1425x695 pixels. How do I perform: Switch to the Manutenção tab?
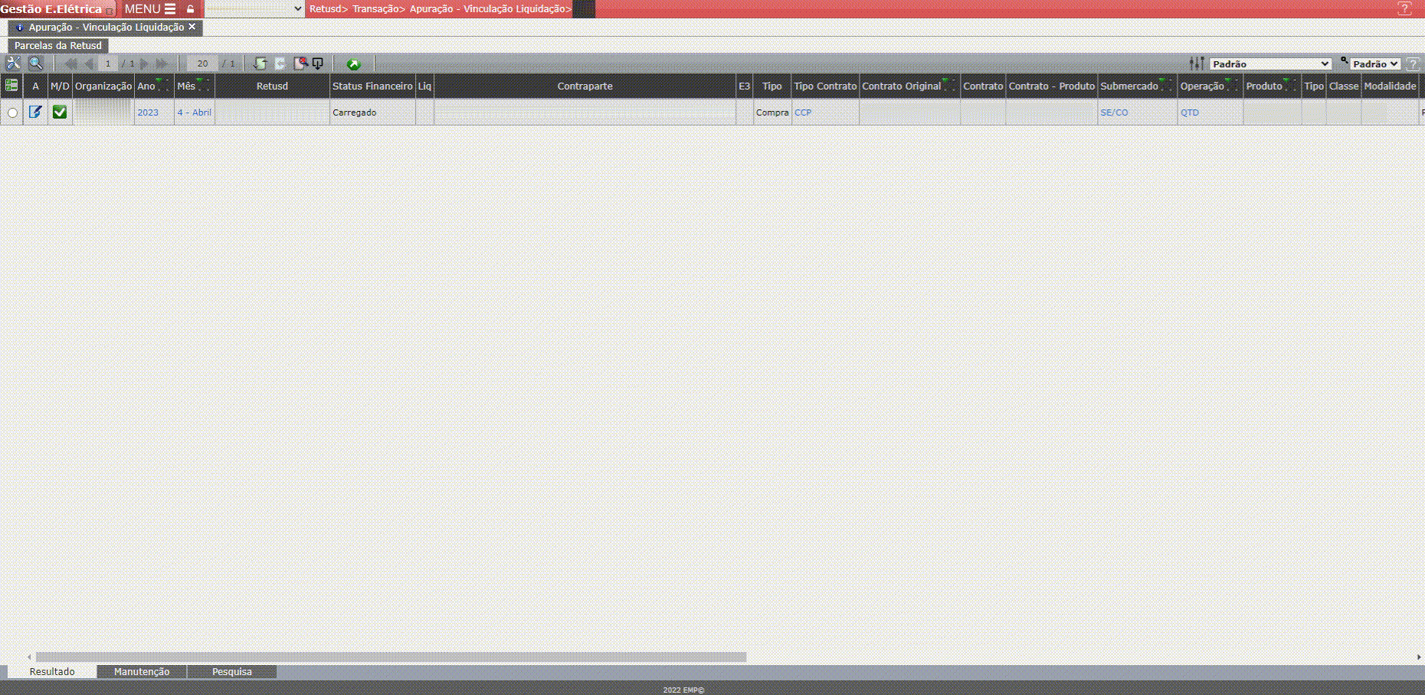(142, 671)
